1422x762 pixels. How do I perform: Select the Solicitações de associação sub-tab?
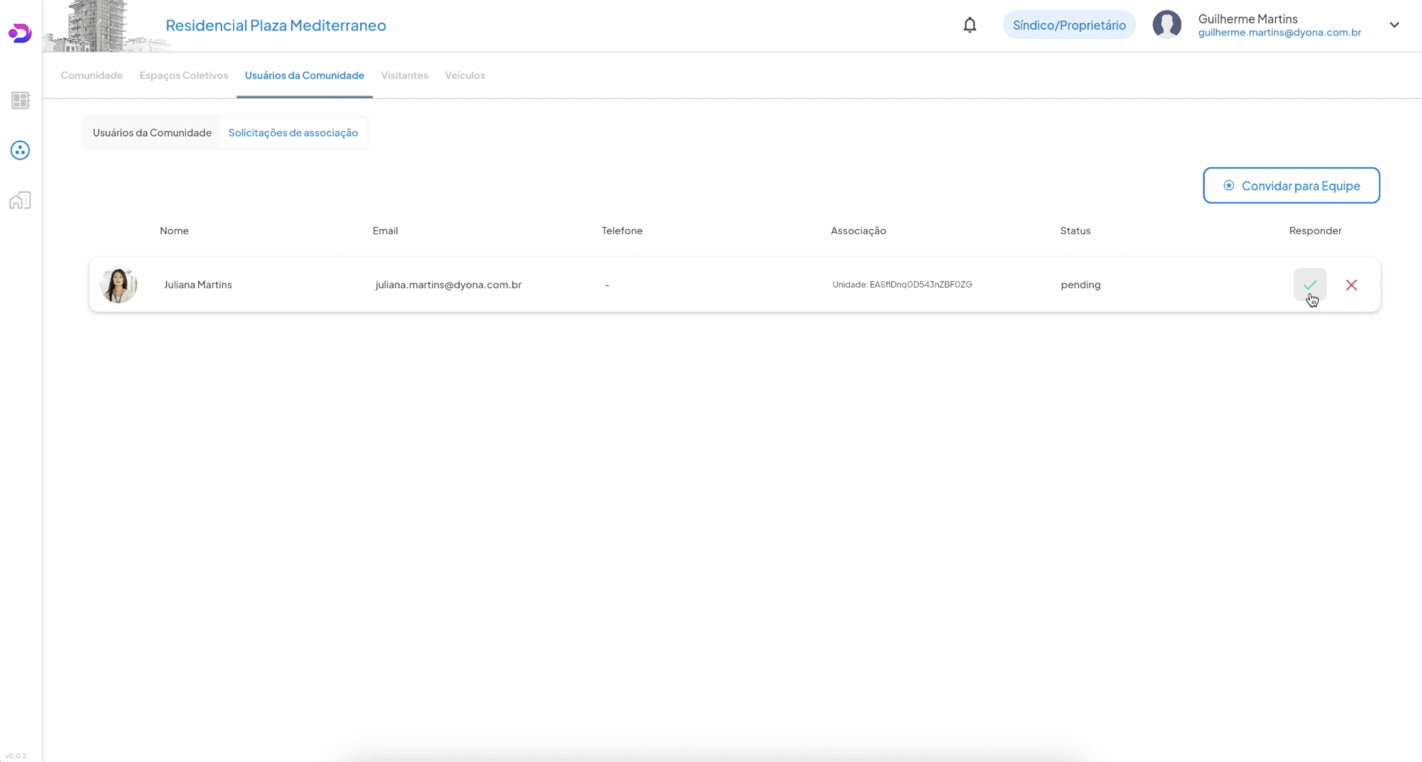click(x=293, y=133)
